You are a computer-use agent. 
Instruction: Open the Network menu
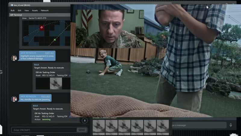[45, 11]
